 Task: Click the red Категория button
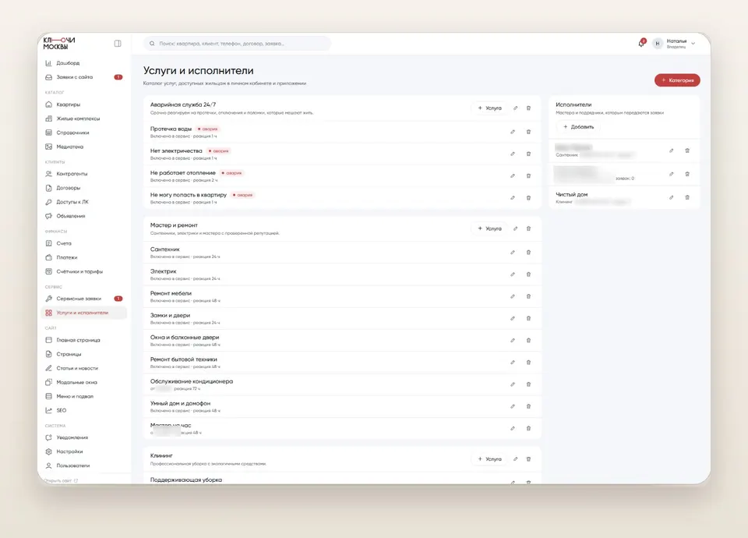[677, 80]
